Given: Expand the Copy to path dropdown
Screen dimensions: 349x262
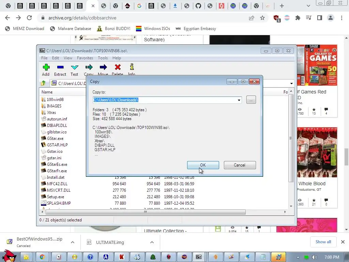Looking at the screenshot, I should pyautogui.click(x=239, y=100).
